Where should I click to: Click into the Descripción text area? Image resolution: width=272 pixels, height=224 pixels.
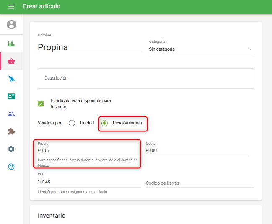tap(145, 78)
